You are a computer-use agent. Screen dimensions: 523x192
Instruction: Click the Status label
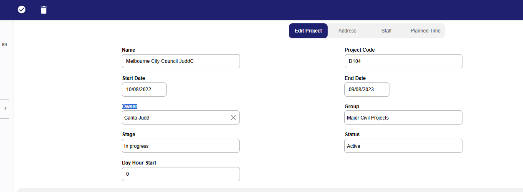pos(352,135)
